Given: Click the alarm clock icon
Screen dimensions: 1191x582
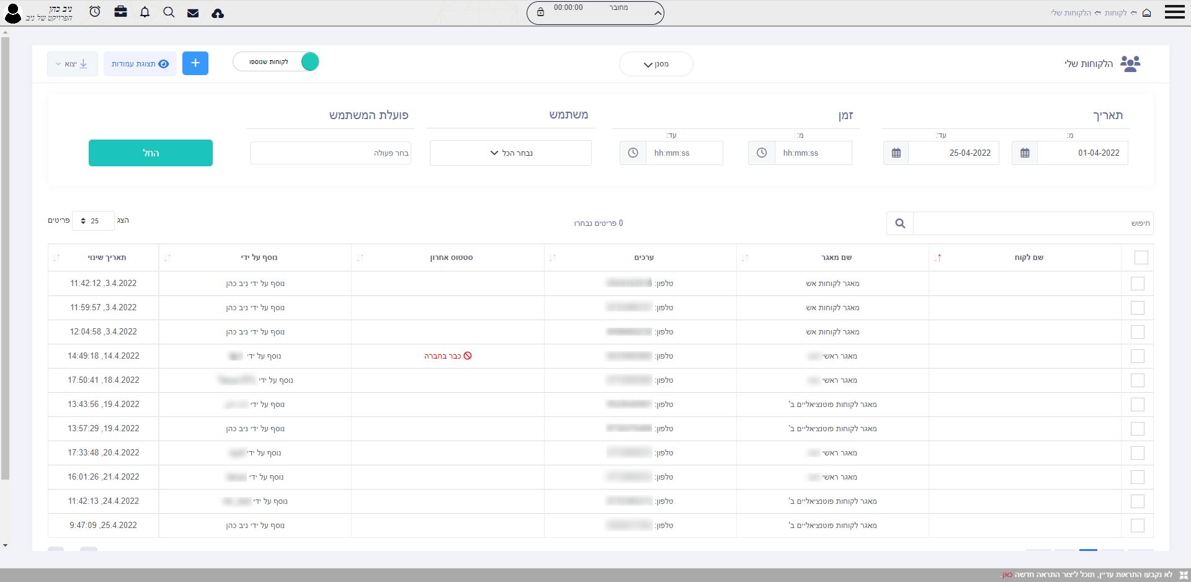Looking at the screenshot, I should pos(95,12).
